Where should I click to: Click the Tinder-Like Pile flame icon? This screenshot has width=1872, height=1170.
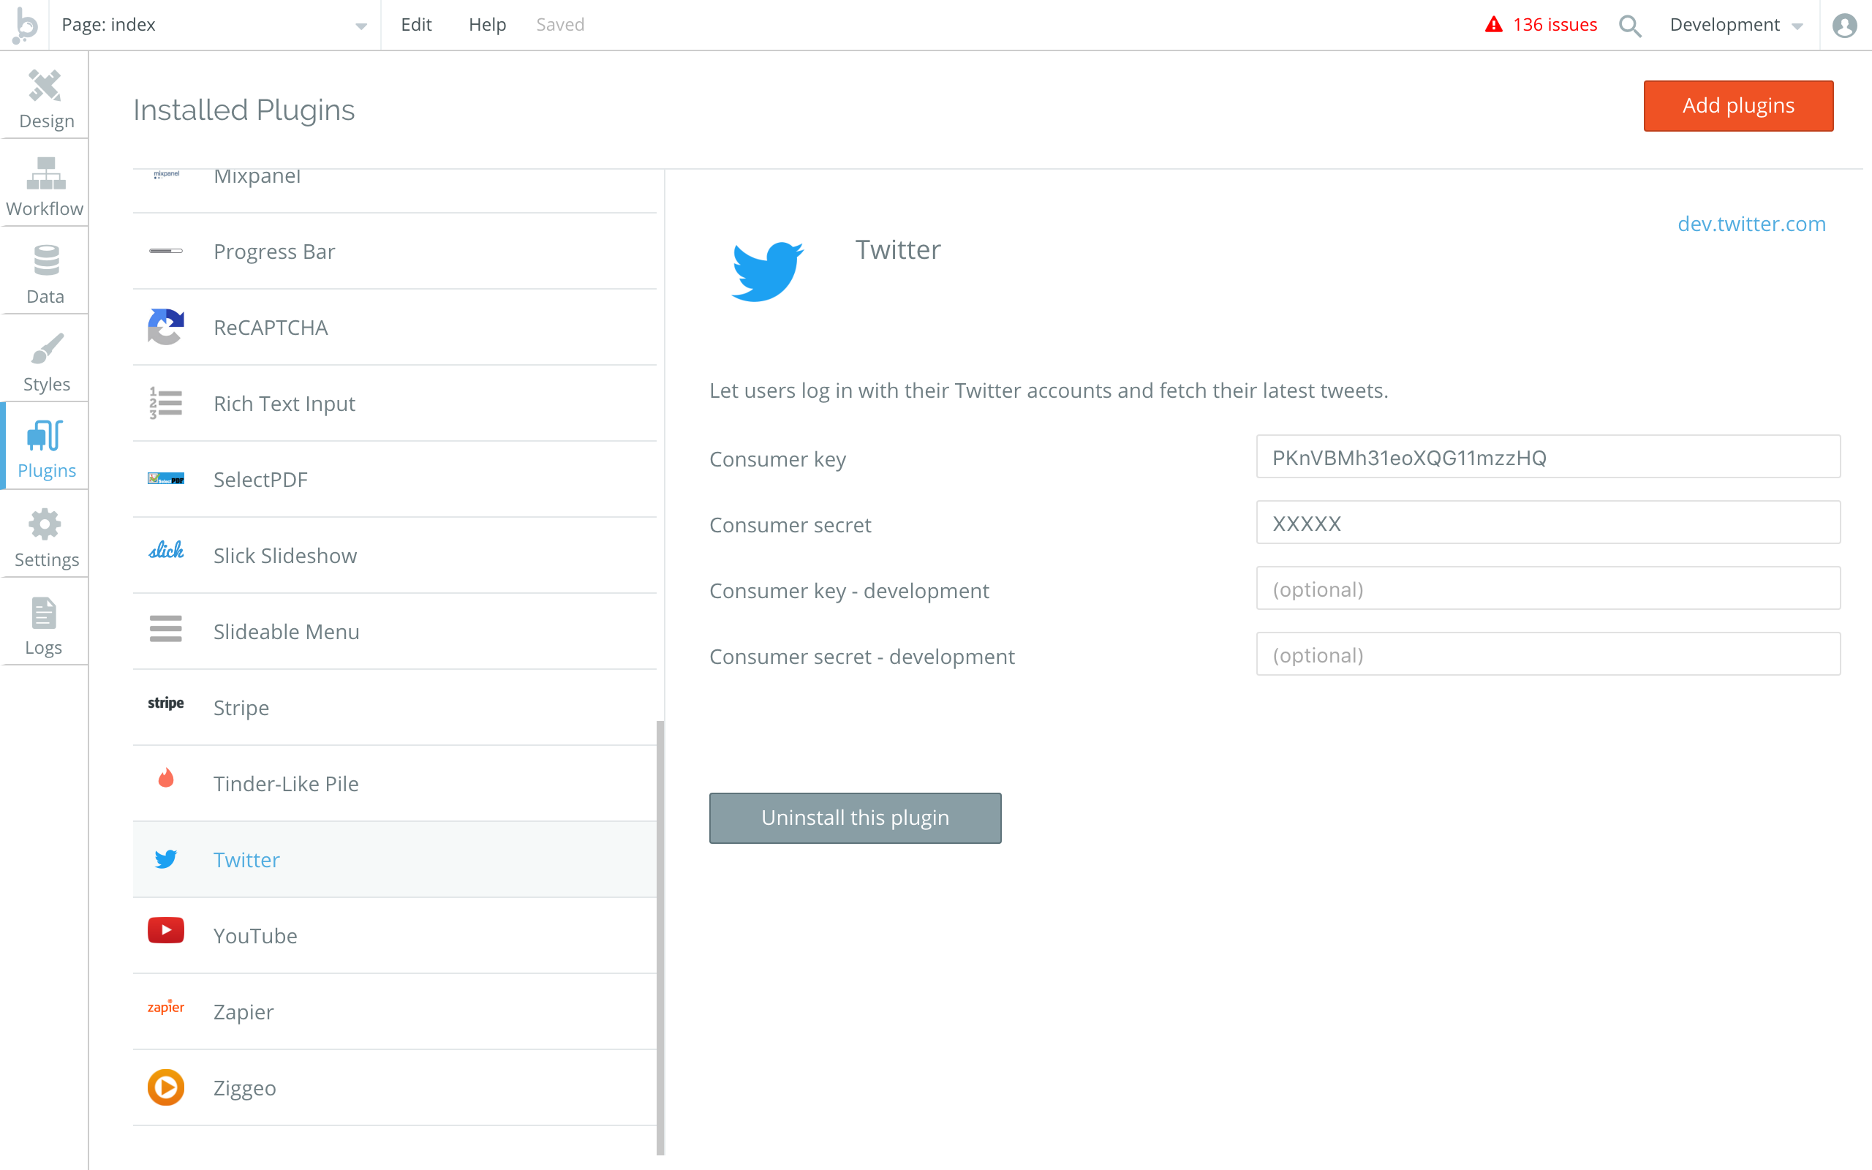click(x=165, y=777)
